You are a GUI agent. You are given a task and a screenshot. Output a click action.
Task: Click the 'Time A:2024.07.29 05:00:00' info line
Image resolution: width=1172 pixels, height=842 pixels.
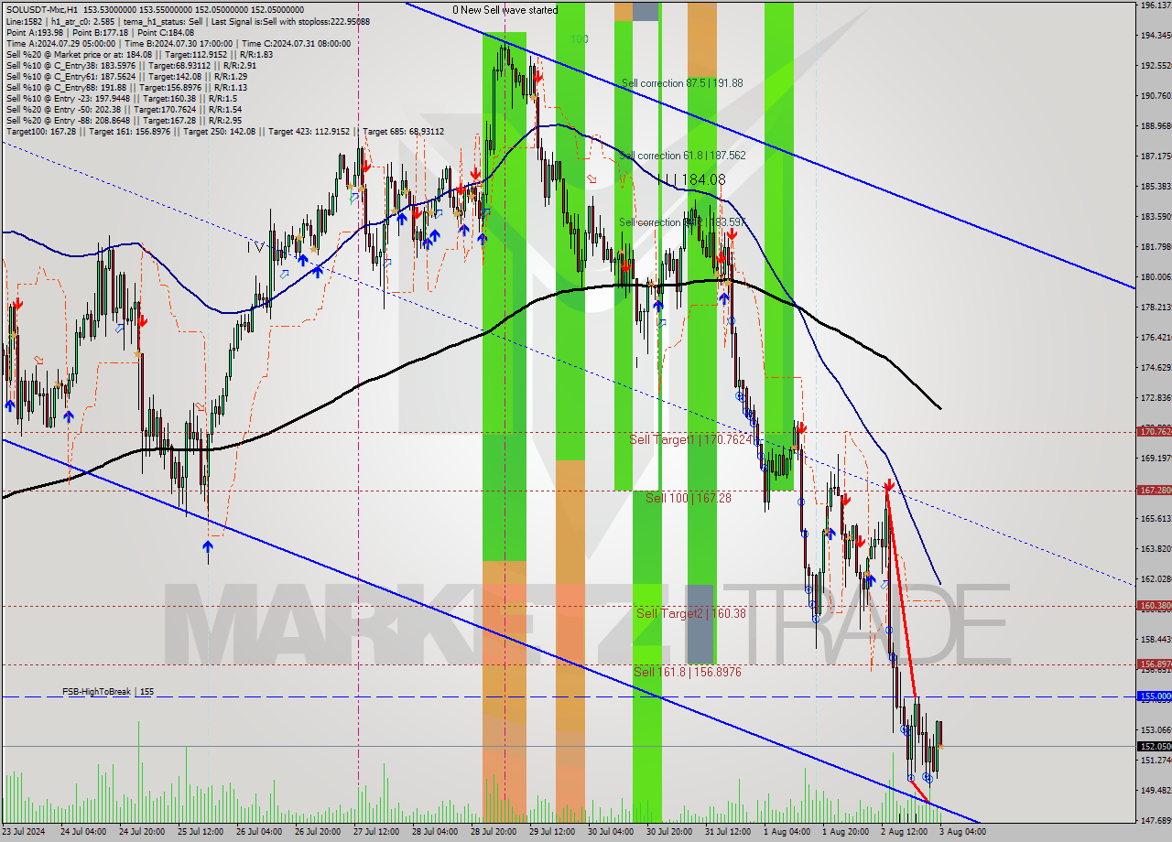179,43
